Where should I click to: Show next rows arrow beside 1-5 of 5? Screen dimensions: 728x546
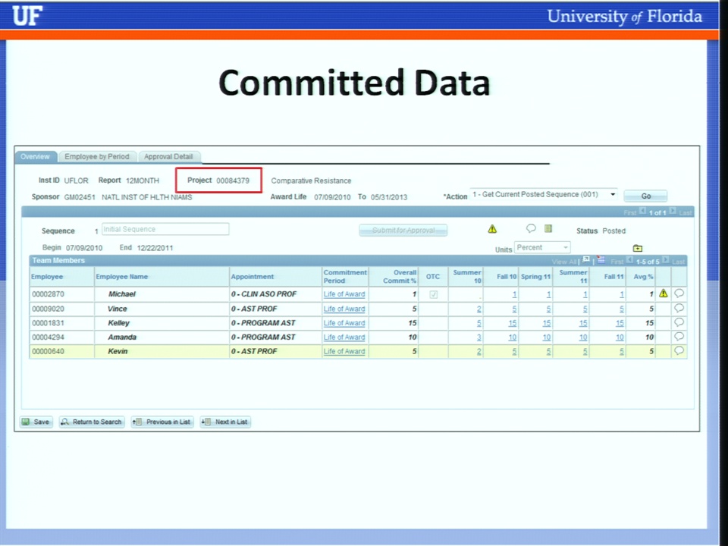(665, 260)
